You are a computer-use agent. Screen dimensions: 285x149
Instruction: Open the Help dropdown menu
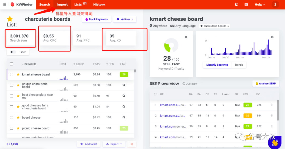pos(260,4)
